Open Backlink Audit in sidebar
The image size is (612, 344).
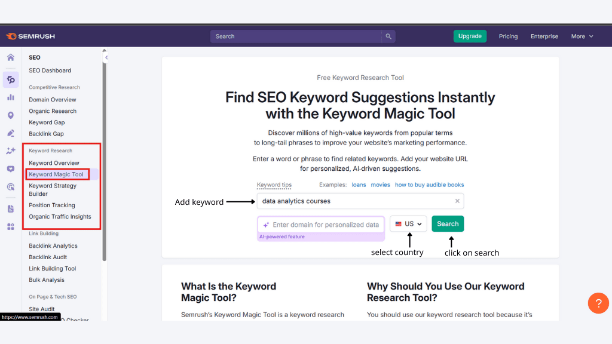click(48, 257)
